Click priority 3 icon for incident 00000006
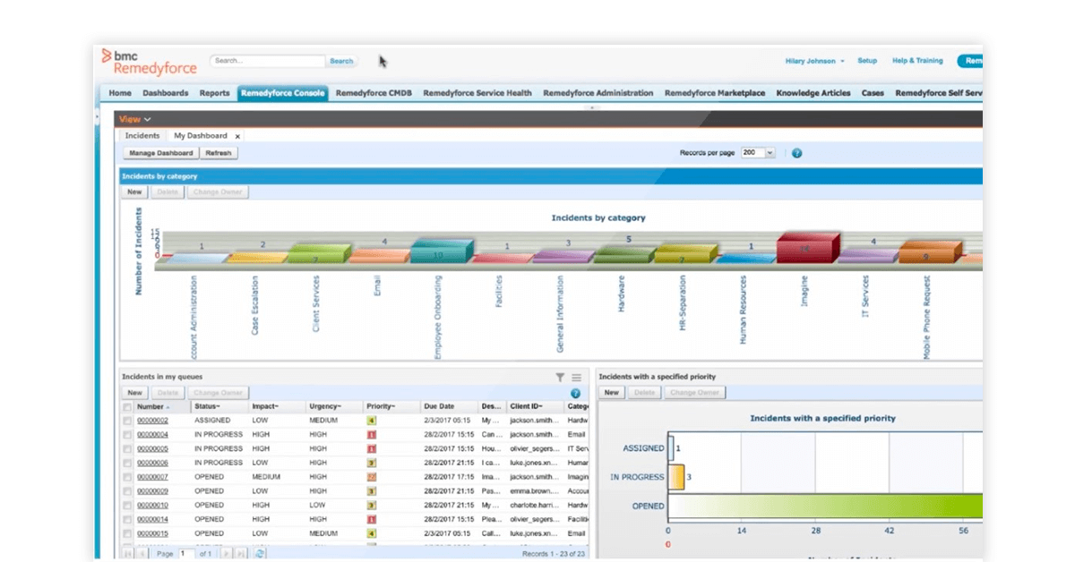The image size is (1075, 562). pyautogui.click(x=371, y=463)
